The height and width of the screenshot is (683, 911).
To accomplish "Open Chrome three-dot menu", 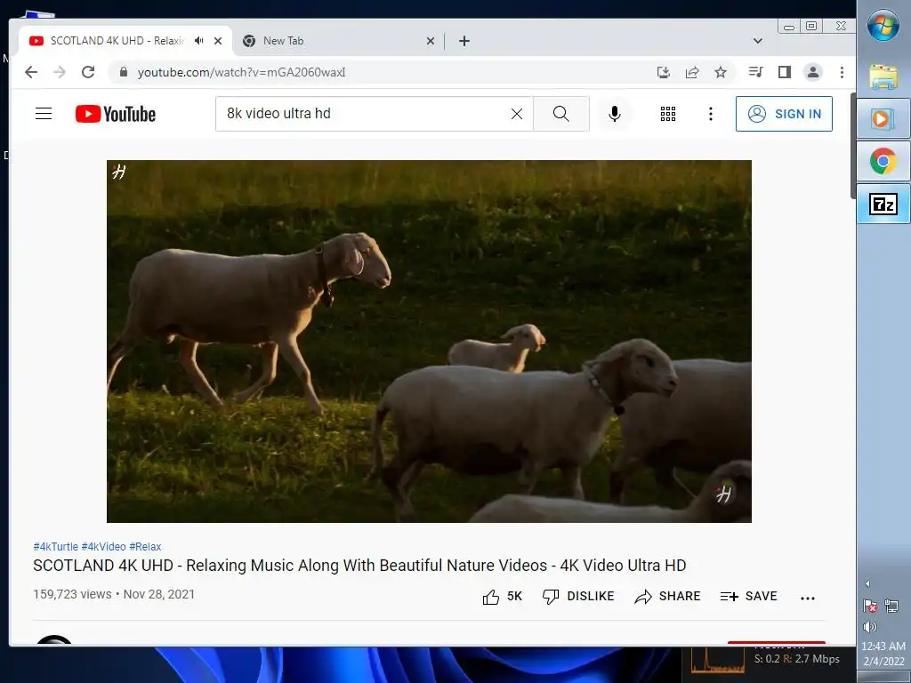I will tap(842, 72).
